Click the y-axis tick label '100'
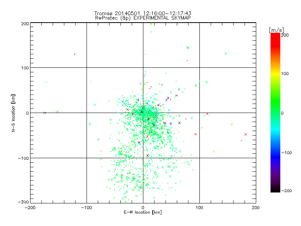 [x=25, y=68]
